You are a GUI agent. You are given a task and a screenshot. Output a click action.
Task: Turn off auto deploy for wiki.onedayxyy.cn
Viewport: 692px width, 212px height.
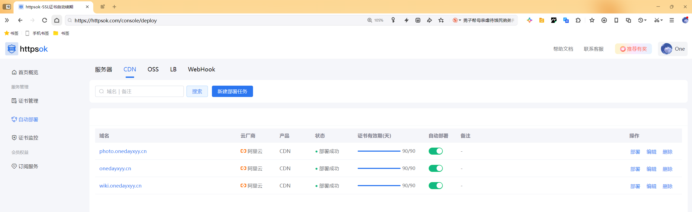435,186
